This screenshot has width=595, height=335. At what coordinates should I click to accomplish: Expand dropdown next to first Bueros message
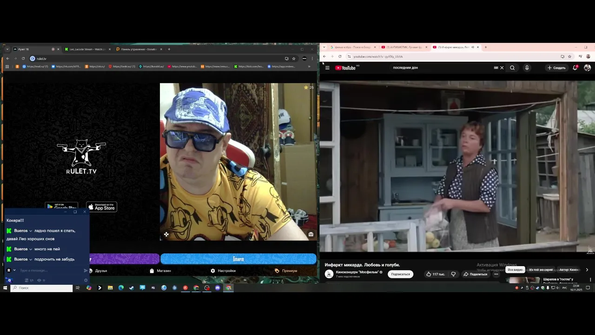[31, 231]
